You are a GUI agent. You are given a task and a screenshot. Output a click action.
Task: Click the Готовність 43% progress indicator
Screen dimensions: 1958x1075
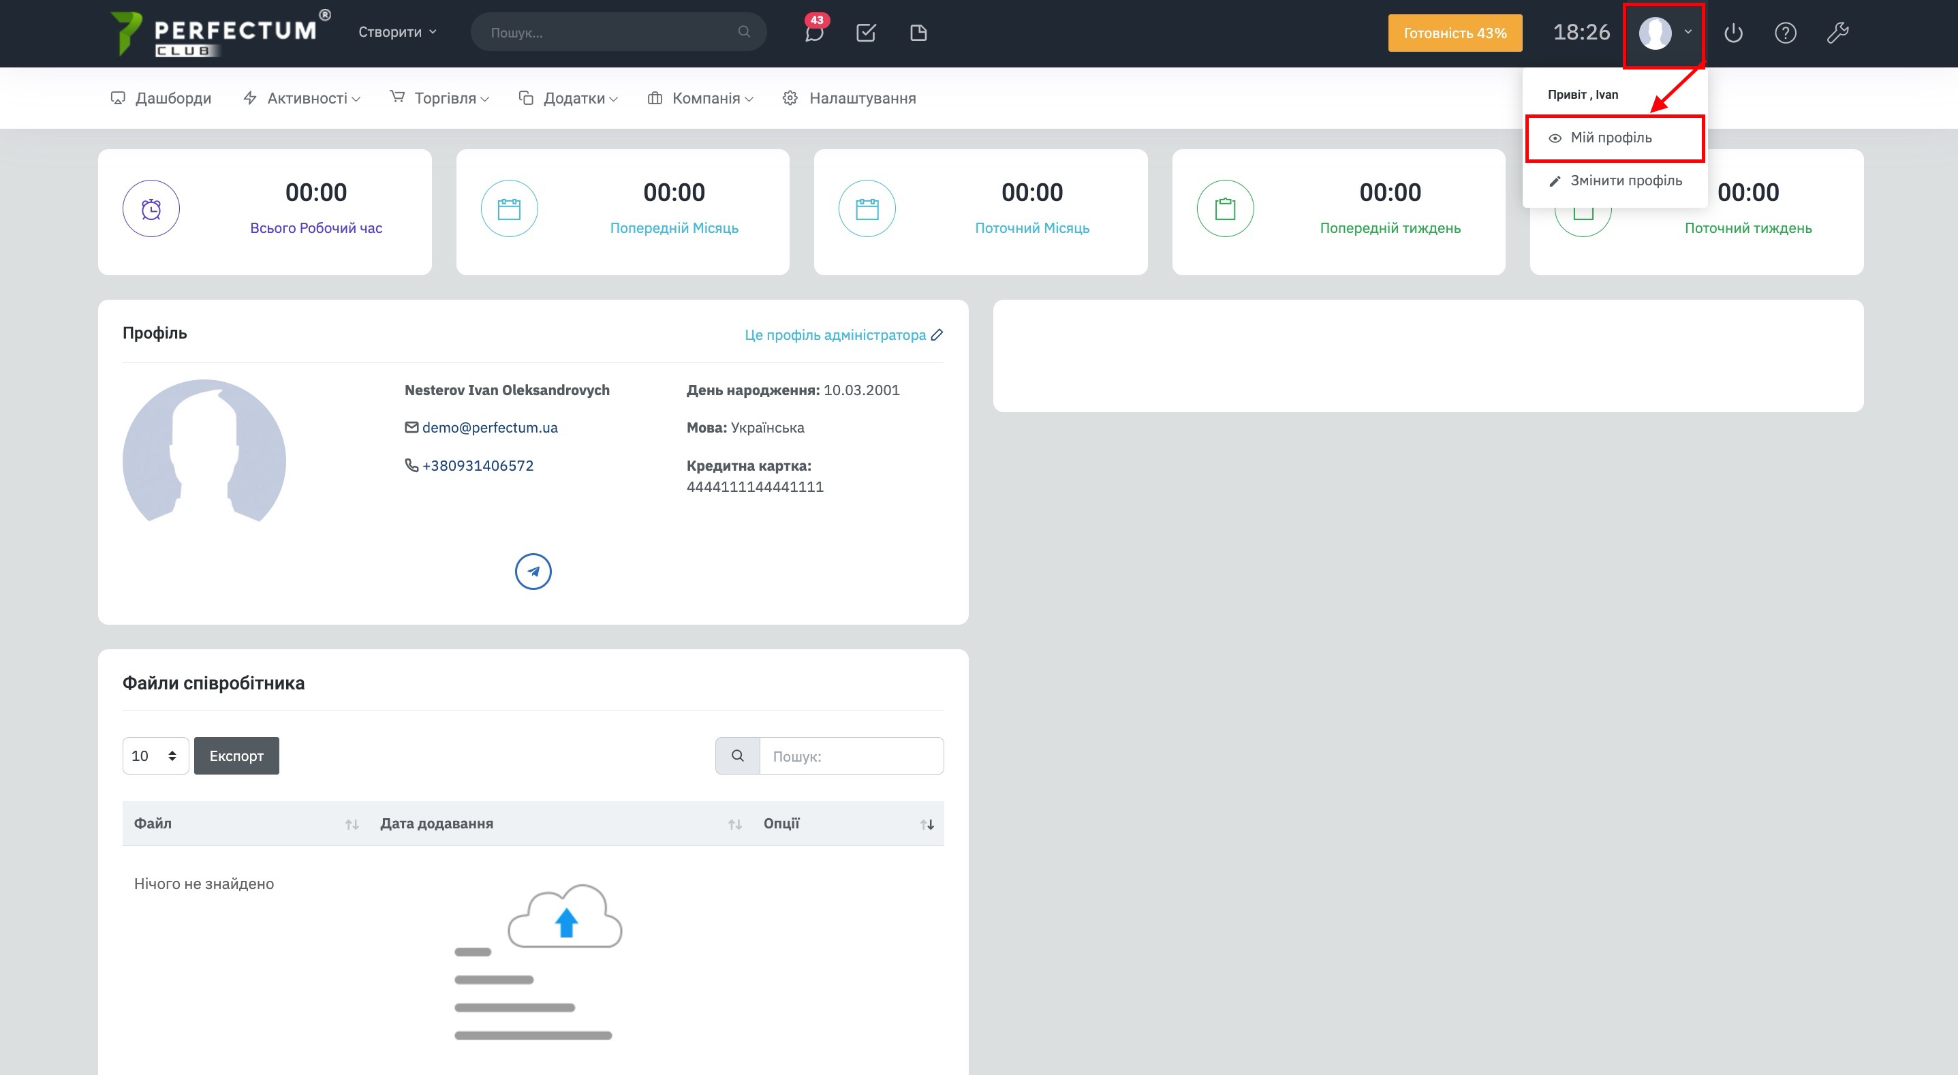click(1454, 33)
